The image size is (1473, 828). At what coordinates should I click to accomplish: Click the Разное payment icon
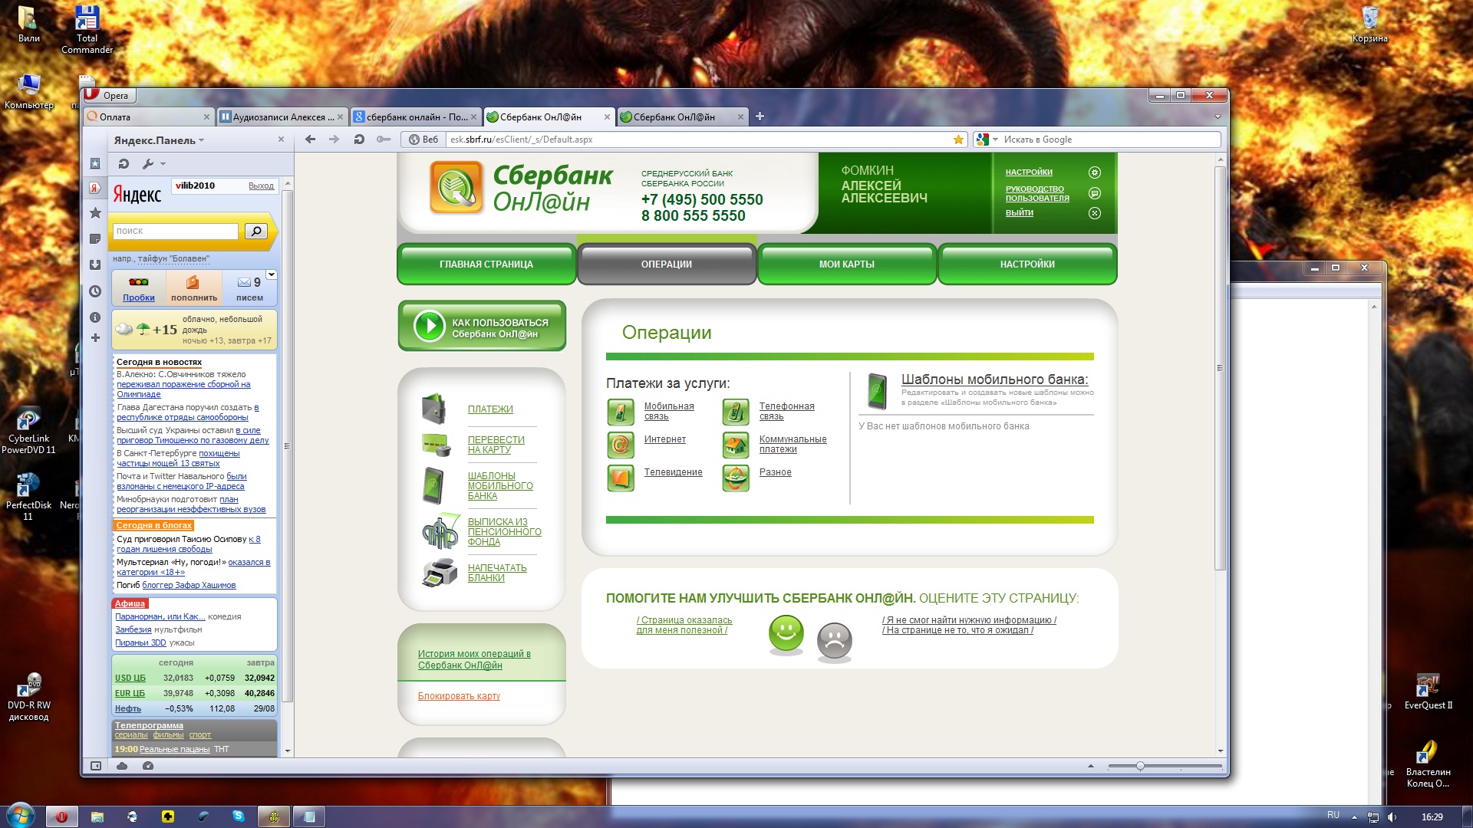736,478
